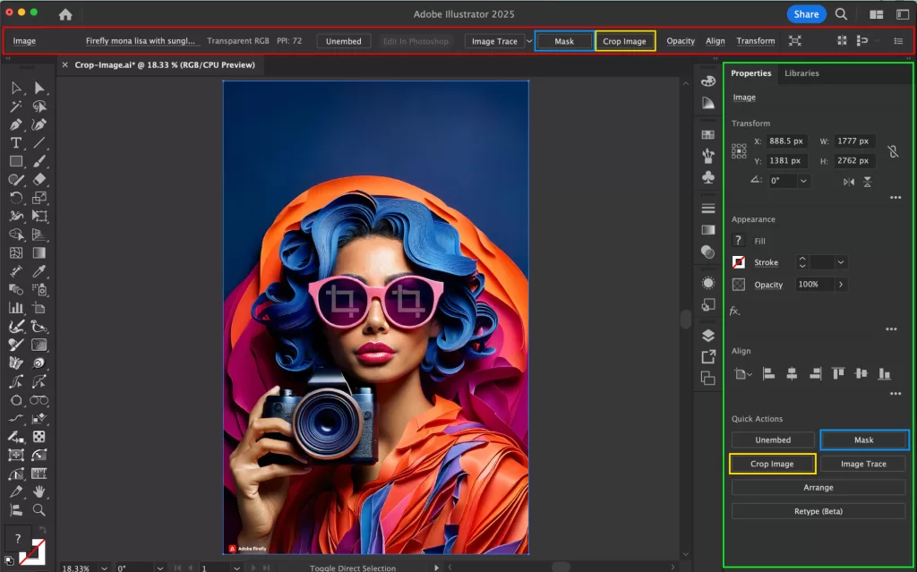The height and width of the screenshot is (572, 917).
Task: Switch to the Properties tab
Action: pyautogui.click(x=751, y=73)
